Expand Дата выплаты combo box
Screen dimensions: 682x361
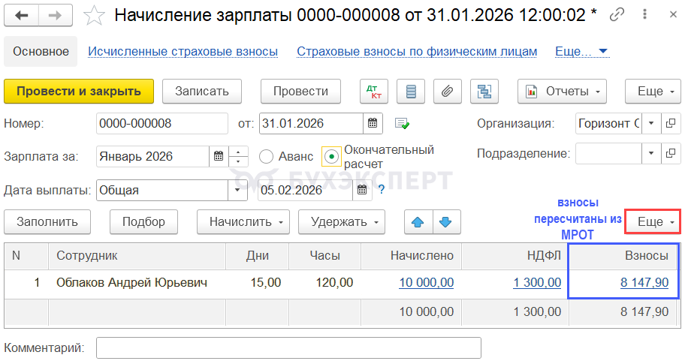tap(238, 191)
